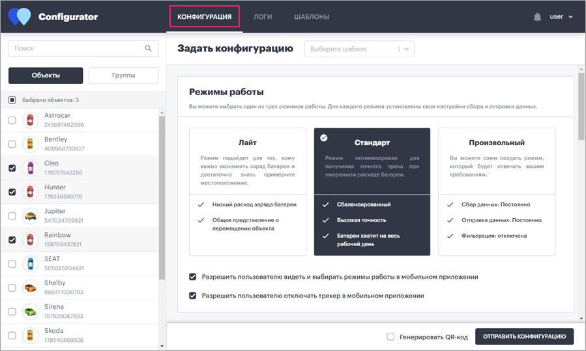This screenshot has height=351, width=586.
Task: Click the search magnifier icon
Action: click(x=149, y=49)
